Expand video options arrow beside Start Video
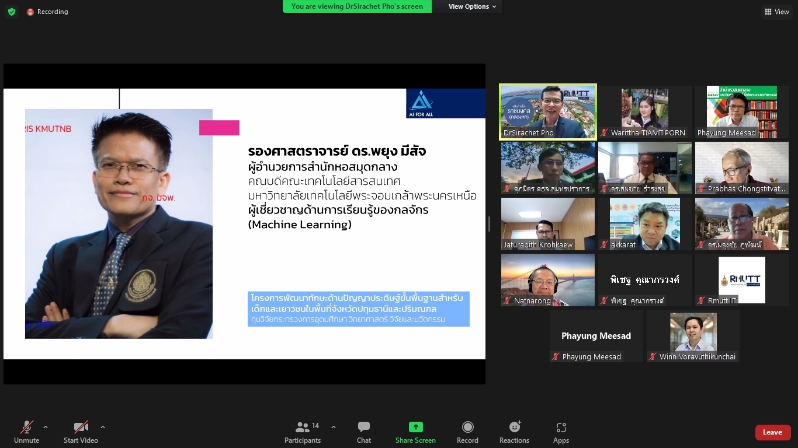The height and width of the screenshot is (448, 798). [103, 427]
